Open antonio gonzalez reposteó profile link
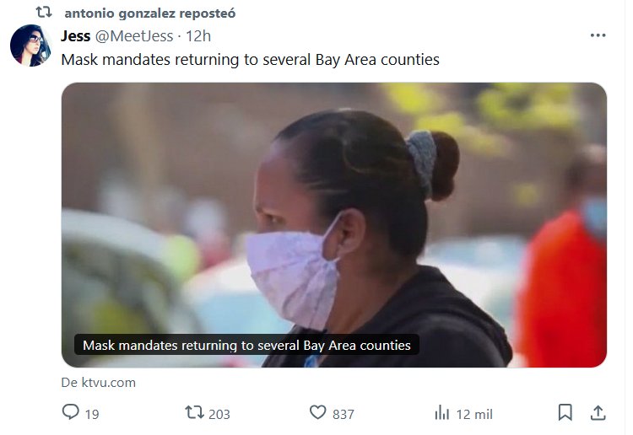This screenshot has height=435, width=633. 149,13
